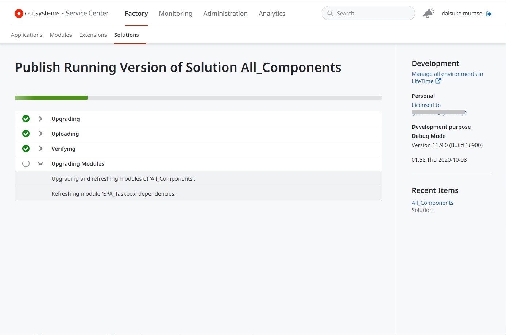Click the spinner icon beside Upgrading Modules
Viewport: 506px width, 335px height.
pos(26,163)
